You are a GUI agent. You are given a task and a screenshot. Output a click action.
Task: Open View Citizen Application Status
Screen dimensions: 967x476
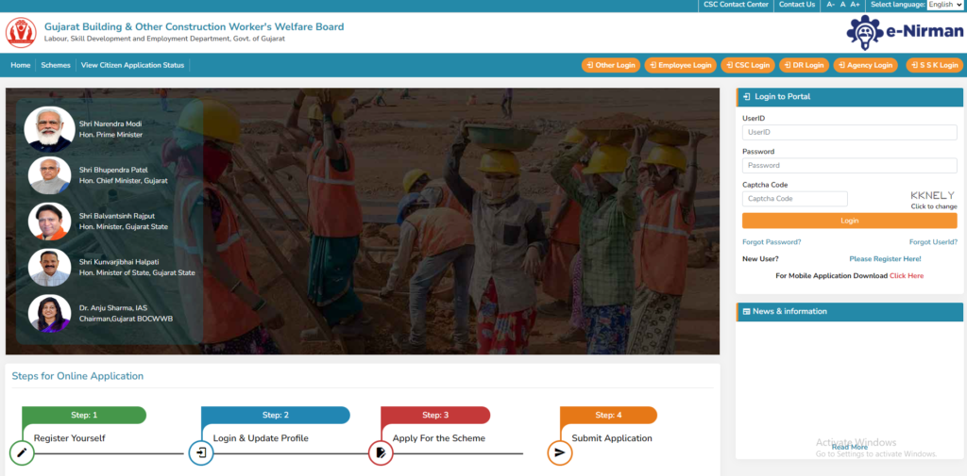(132, 65)
